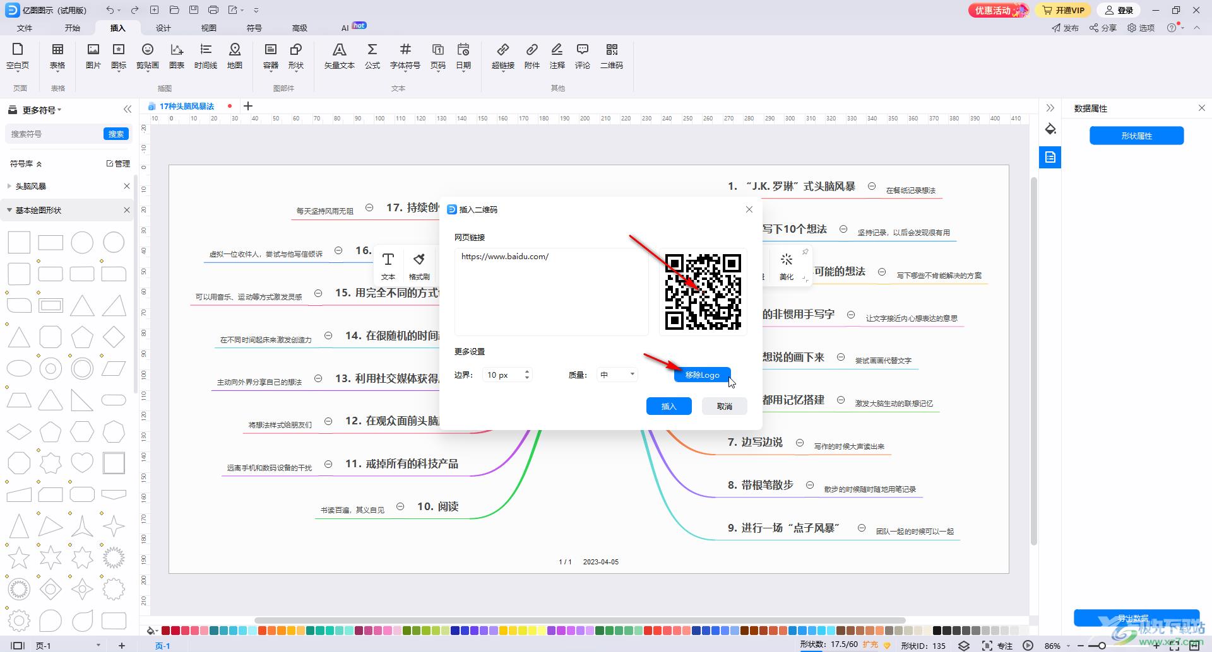Click the undo arrow in title bar
Viewport: 1212px width, 652px height.
pyautogui.click(x=110, y=10)
